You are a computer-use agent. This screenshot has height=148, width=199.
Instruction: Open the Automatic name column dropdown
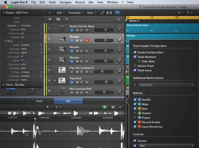[166, 85]
